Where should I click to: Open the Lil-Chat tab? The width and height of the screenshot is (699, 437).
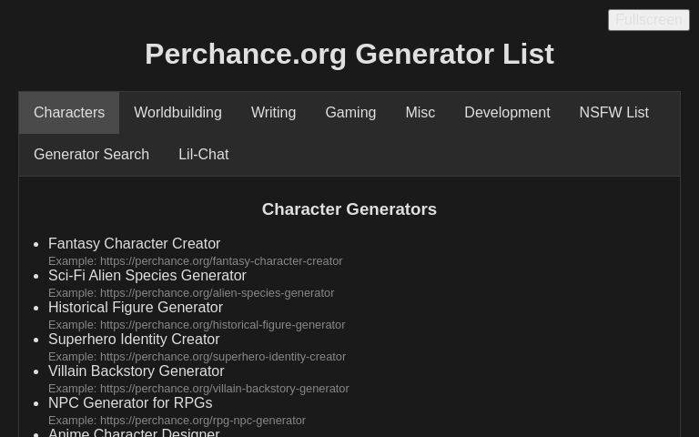click(x=203, y=155)
